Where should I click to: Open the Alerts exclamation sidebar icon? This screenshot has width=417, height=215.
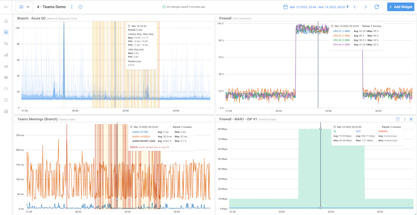6,100
